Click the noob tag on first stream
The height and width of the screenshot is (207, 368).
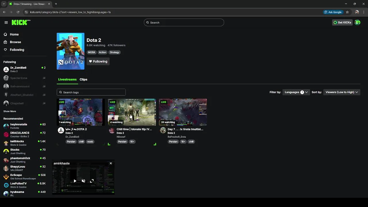pos(90,141)
